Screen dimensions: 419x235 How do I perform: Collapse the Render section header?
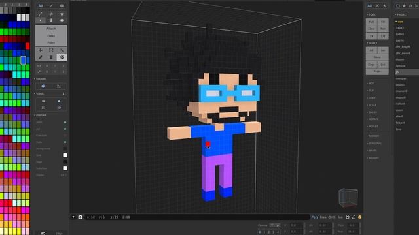point(40,79)
